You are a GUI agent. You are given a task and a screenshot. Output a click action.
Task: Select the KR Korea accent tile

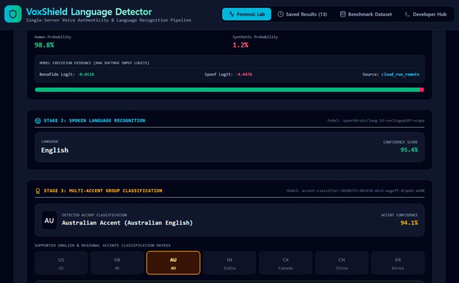[x=398, y=263]
